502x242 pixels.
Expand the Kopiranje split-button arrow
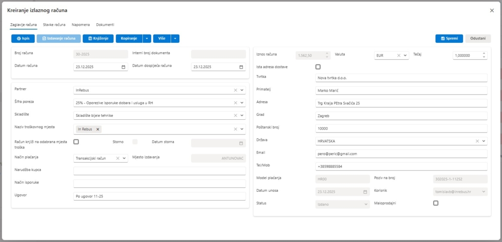147,38
